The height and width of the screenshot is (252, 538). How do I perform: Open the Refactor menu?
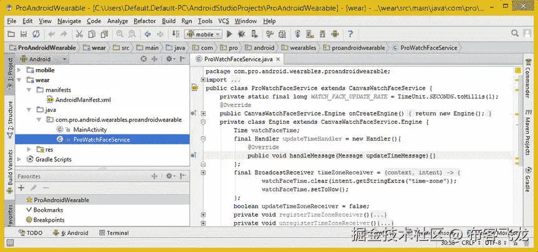click(x=145, y=21)
